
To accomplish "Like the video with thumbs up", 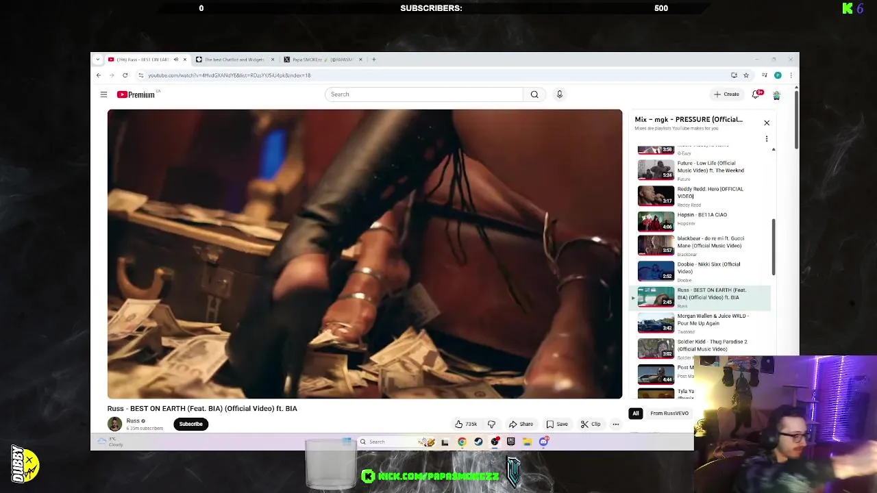I will tap(466, 424).
